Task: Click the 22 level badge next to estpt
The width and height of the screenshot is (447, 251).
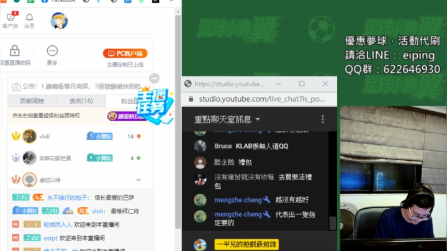Action: pyautogui.click(x=32, y=238)
